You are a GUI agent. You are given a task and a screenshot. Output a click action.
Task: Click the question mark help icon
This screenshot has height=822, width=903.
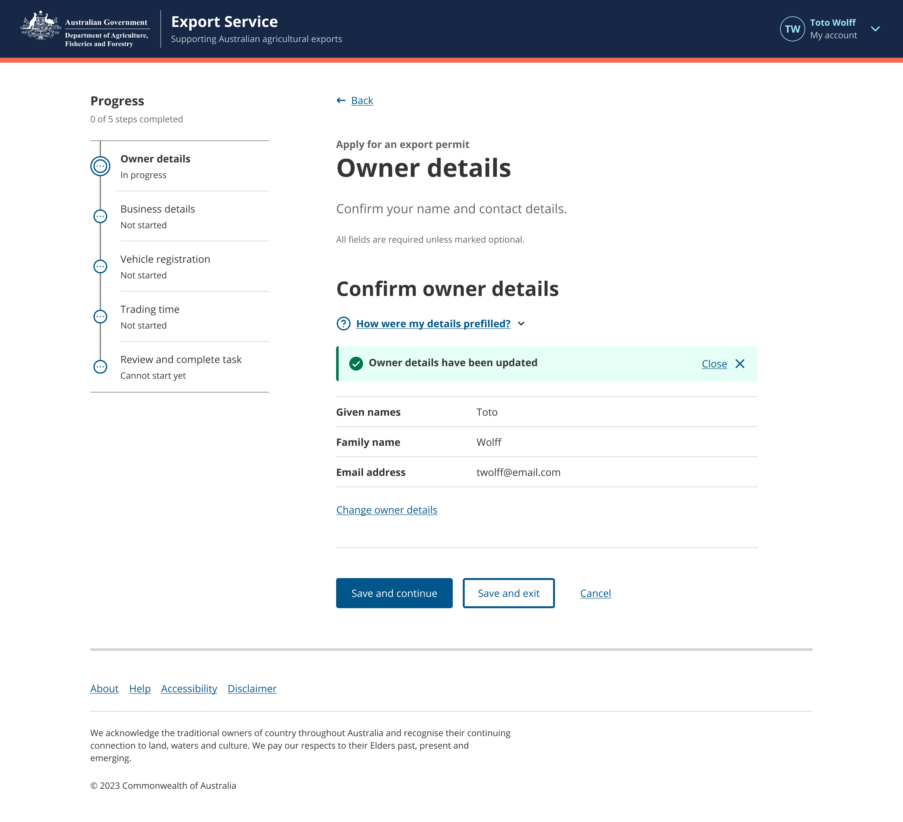coord(344,324)
